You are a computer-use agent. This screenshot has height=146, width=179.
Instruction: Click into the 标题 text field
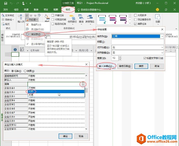(x=137, y=42)
